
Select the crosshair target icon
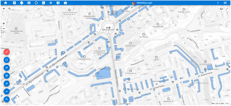point(36,3)
